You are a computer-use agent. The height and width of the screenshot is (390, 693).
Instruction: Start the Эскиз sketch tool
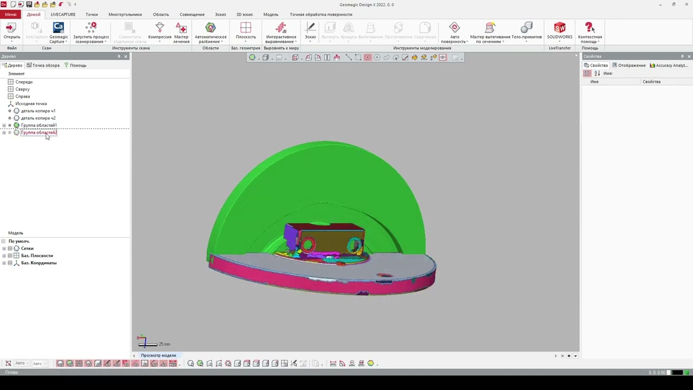click(310, 32)
